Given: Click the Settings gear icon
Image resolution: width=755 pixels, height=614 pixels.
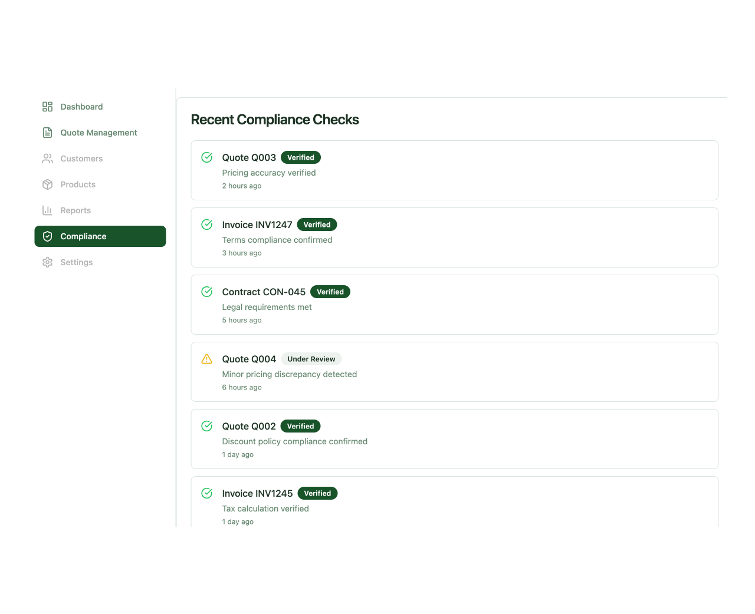Looking at the screenshot, I should [x=47, y=262].
